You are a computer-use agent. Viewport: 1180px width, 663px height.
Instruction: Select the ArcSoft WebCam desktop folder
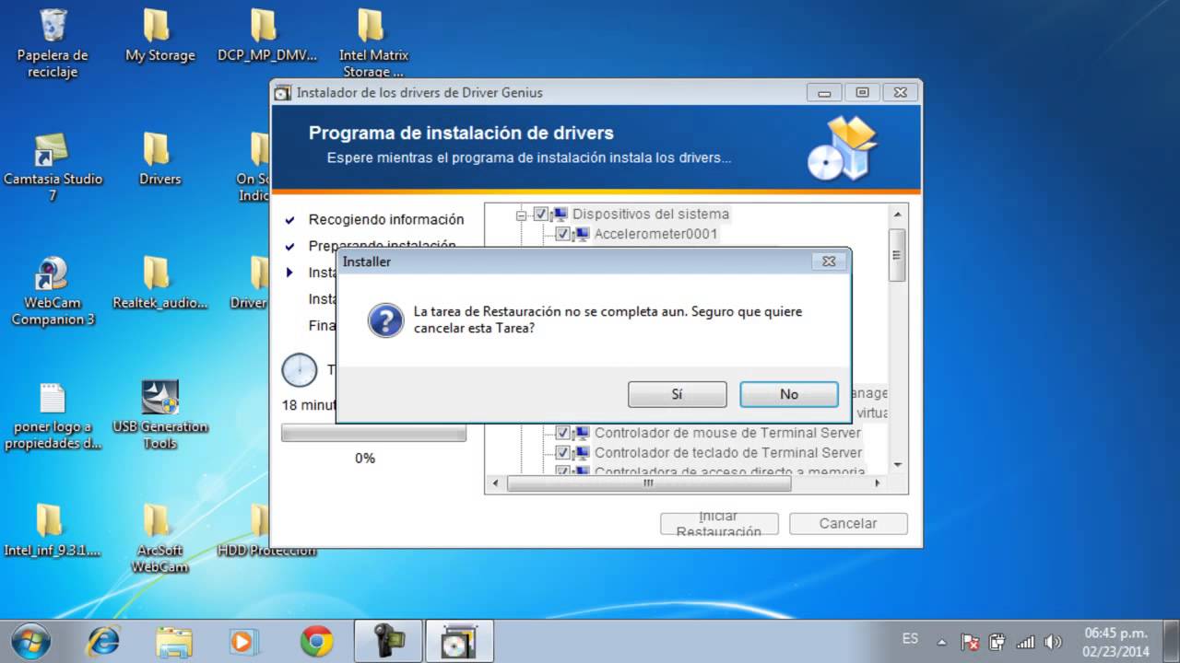pyautogui.click(x=159, y=539)
